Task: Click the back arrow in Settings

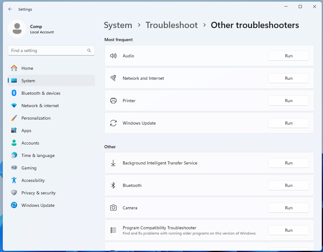Action: 10,9
